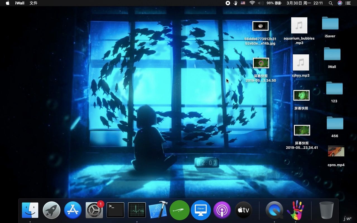Select the cjhyy.mp3 file
Image resolution: width=357 pixels, height=223 pixels.
(301, 62)
